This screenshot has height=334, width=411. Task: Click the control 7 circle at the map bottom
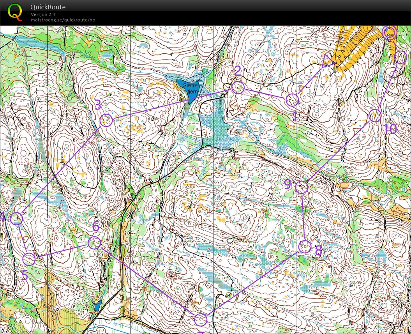[x=201, y=320]
